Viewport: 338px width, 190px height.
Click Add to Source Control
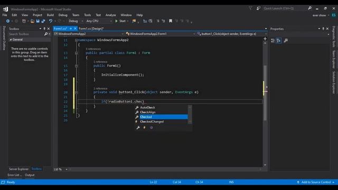coord(316,182)
